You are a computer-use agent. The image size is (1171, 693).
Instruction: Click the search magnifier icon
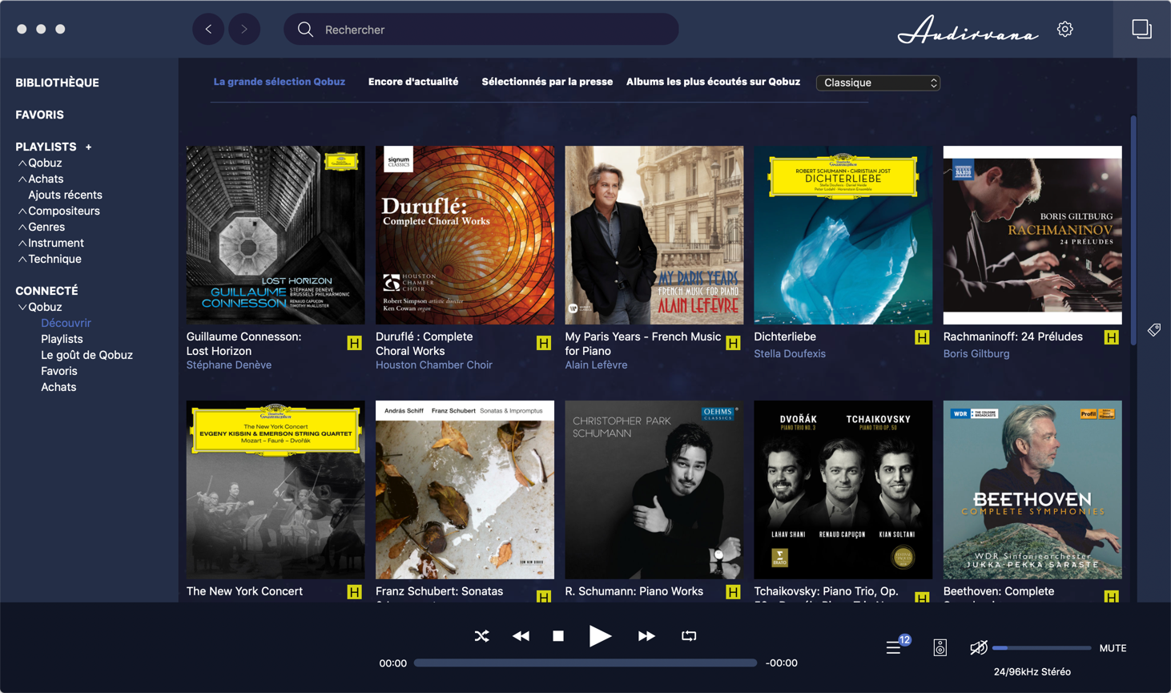pos(305,30)
